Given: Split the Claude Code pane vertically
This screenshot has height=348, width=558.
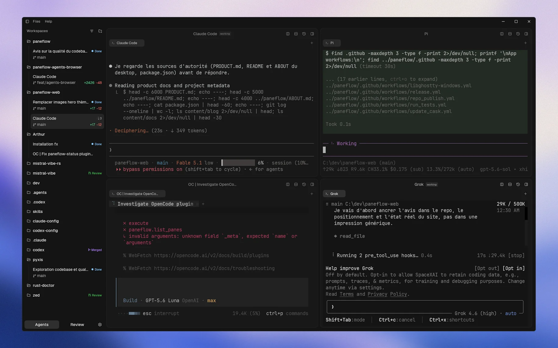Looking at the screenshot, I should 288,34.
